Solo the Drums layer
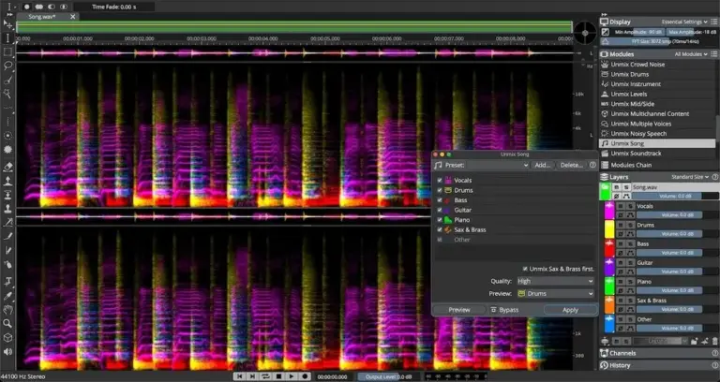Image resolution: width=720 pixels, height=382 pixels. [x=631, y=225]
